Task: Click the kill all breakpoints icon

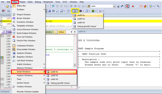Action: point(145,6)
